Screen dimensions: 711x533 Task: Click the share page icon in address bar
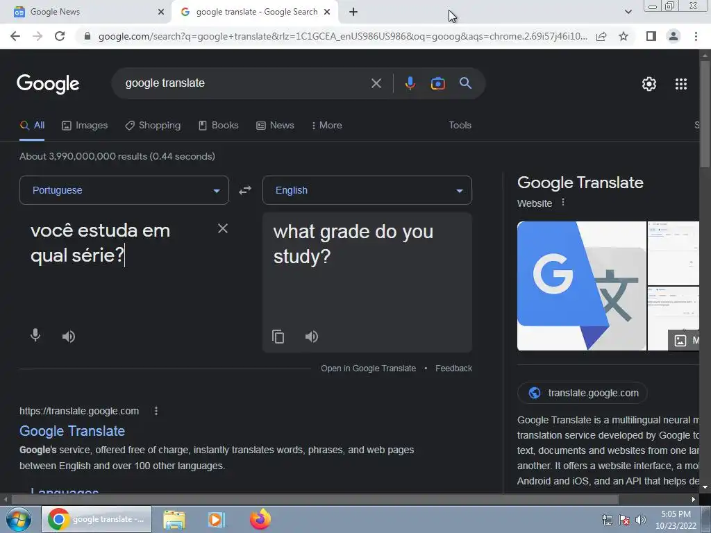[x=601, y=36]
